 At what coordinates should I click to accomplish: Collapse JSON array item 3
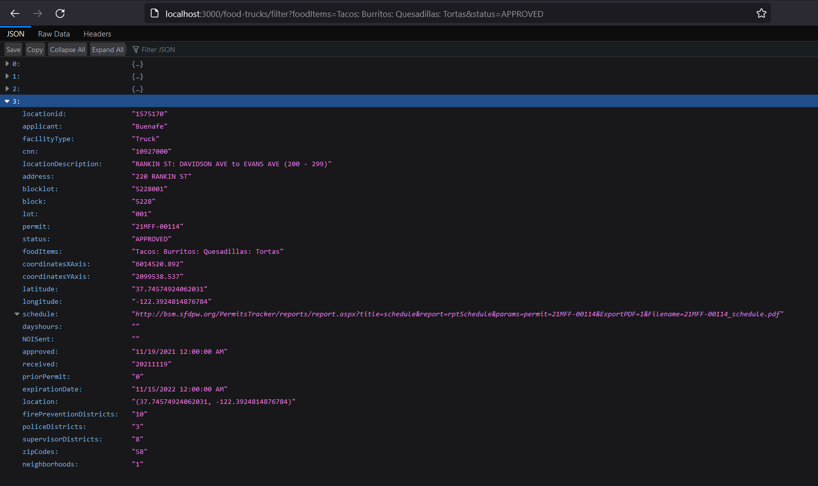point(7,101)
